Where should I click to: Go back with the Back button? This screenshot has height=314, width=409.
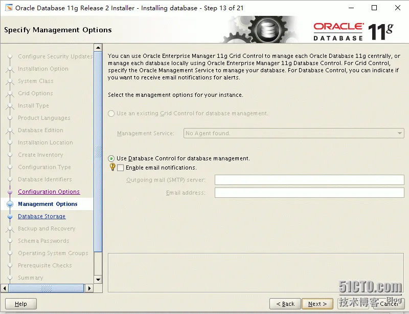(x=285, y=304)
